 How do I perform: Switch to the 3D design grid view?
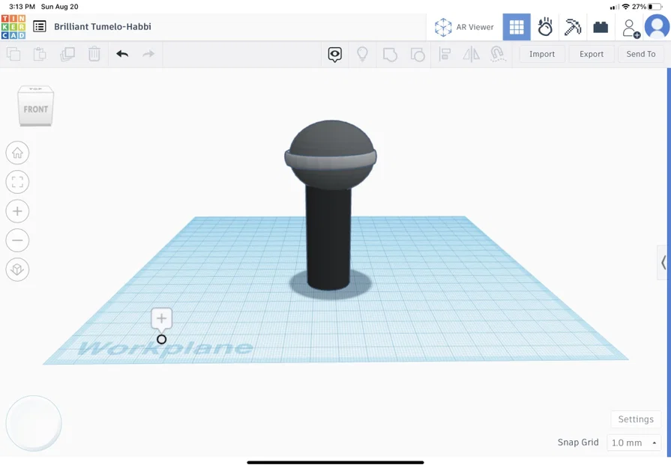517,27
